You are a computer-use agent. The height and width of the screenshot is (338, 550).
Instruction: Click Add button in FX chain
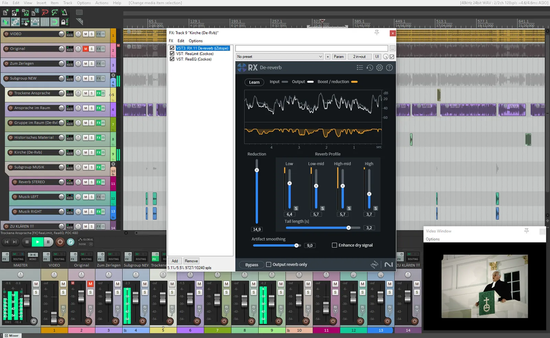[175, 261]
